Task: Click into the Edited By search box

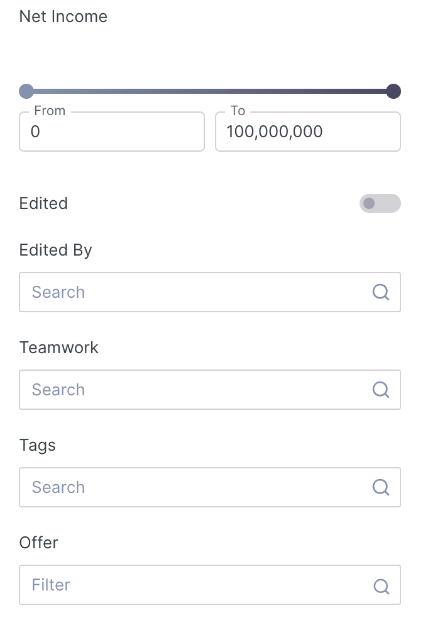Action: 195,292
